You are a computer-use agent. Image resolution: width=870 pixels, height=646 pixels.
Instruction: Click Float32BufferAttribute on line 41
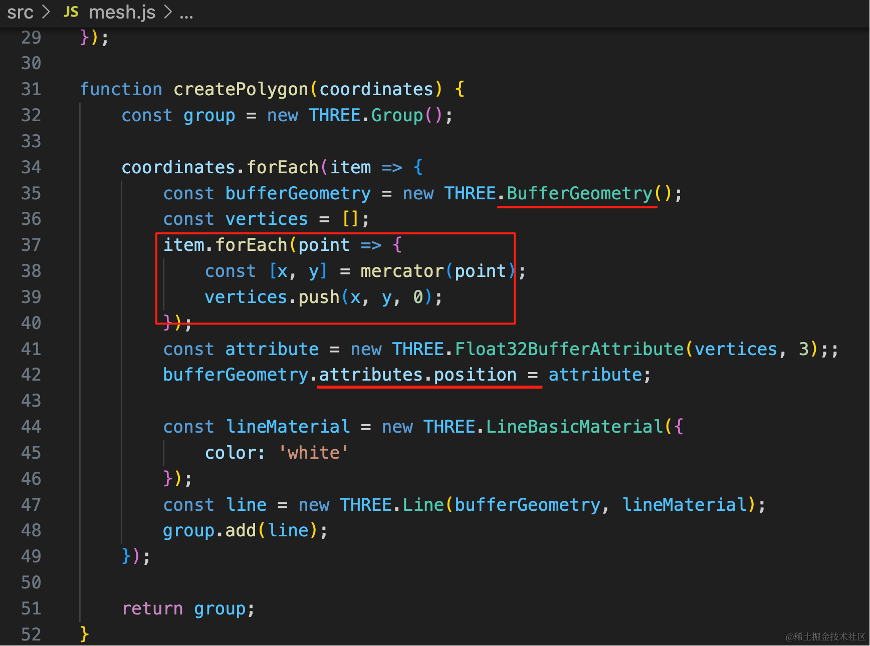pyautogui.click(x=569, y=349)
